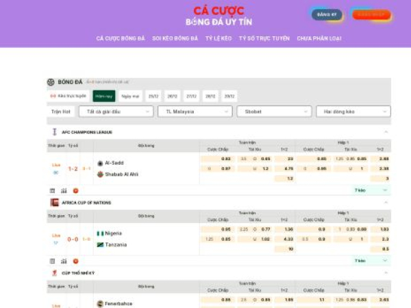Open the Cá cược bóng đá site logo
Image resolution: width=411 pixels, height=308 pixels.
(x=219, y=16)
